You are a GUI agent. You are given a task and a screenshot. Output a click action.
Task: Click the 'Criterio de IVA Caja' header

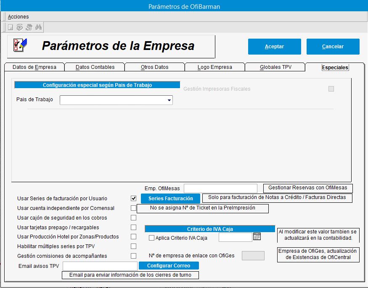(210, 229)
